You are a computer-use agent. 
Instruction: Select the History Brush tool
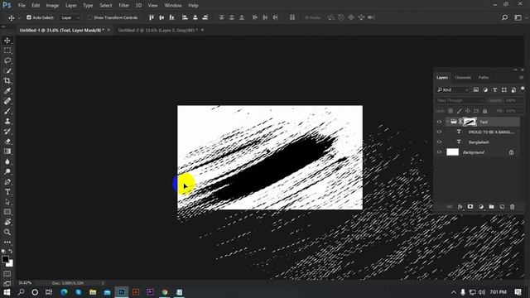7,131
